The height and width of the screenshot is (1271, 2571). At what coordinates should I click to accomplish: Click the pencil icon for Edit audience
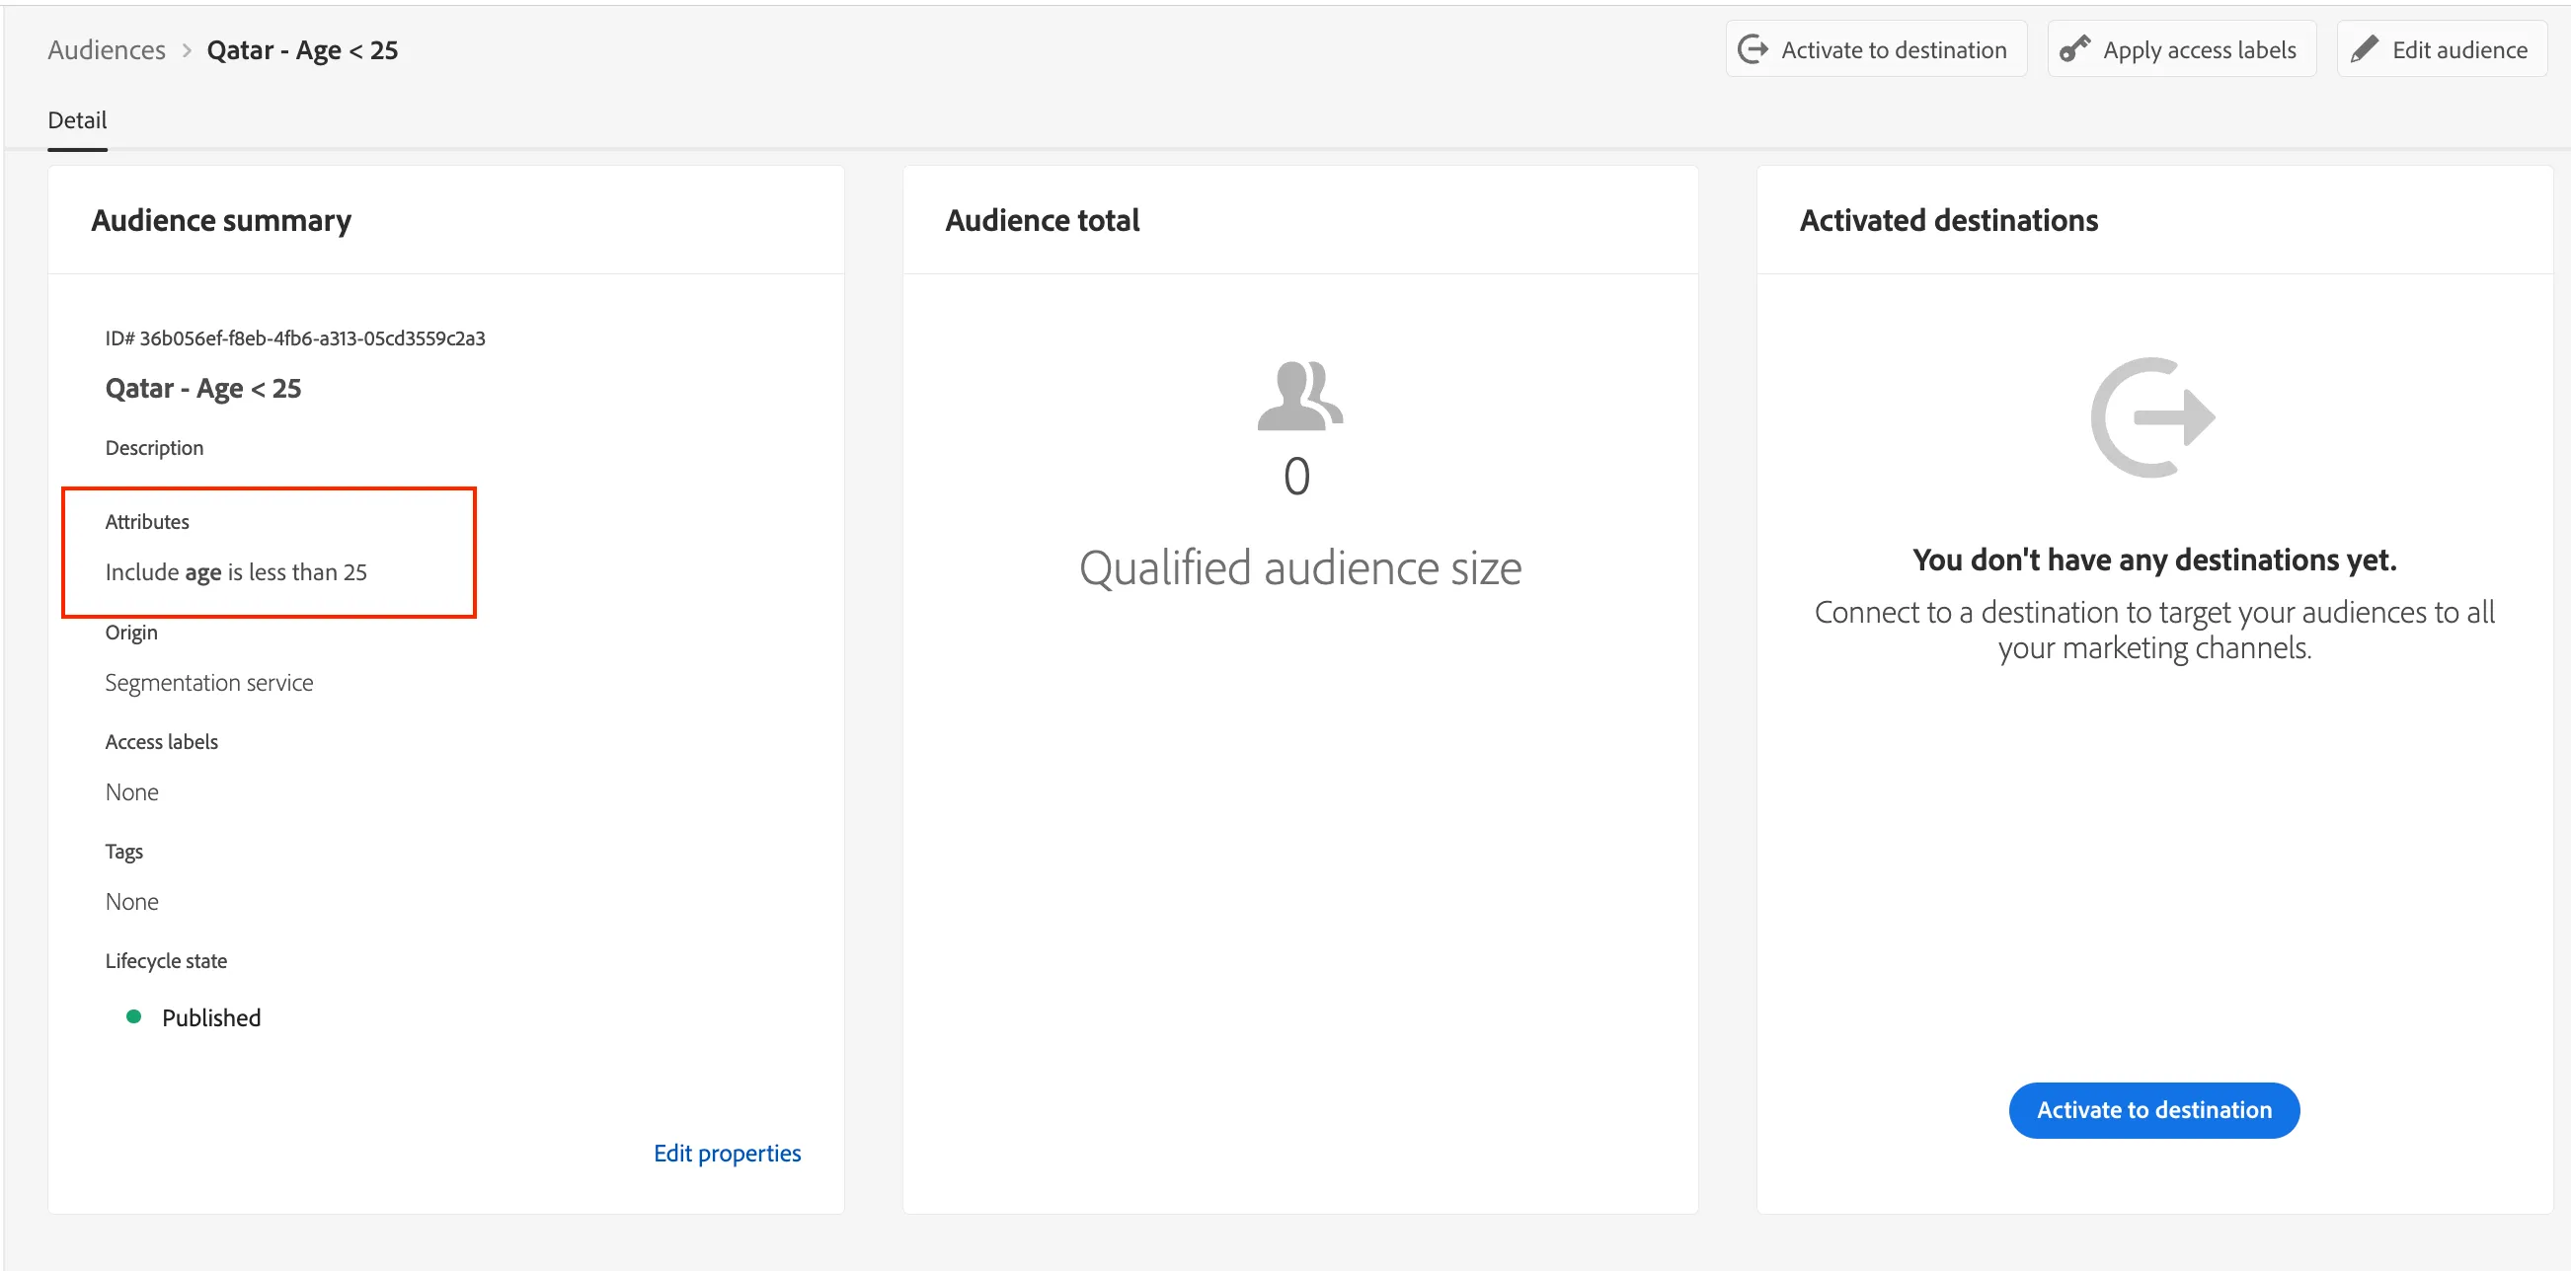2364,49
